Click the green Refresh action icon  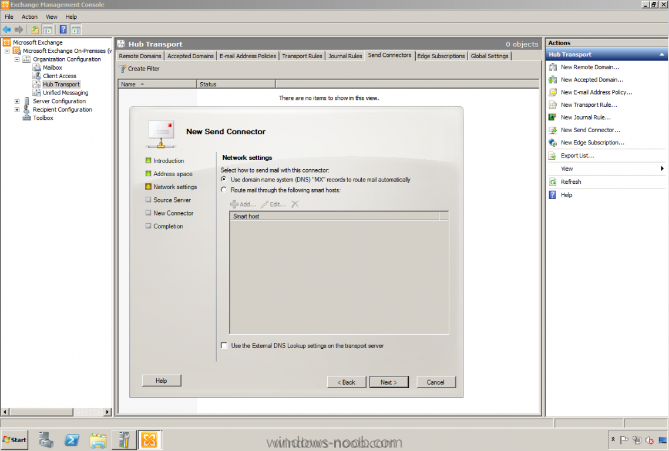553,182
